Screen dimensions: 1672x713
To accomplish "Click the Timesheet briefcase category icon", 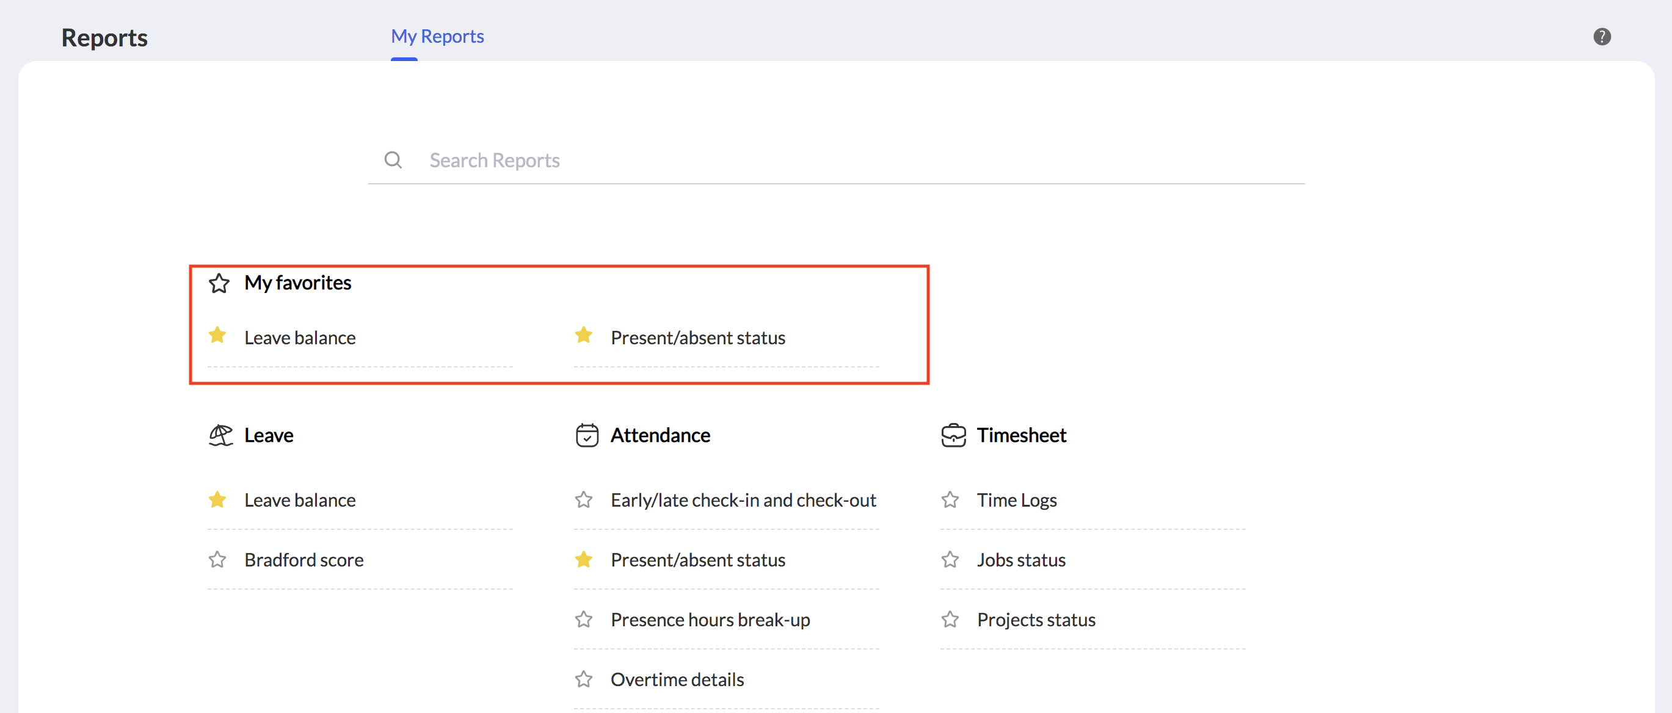I will pyautogui.click(x=953, y=435).
